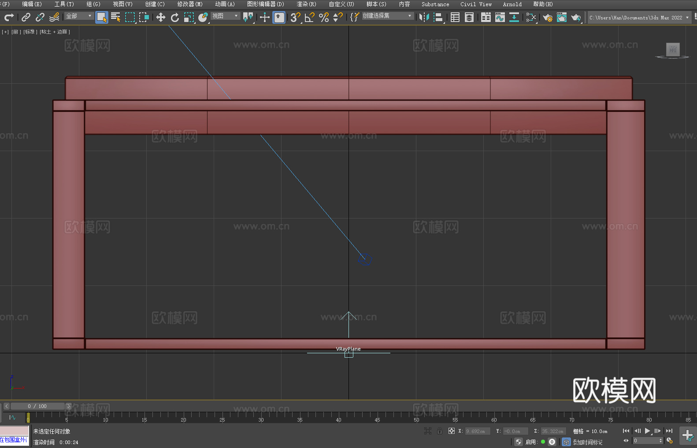Choose Rectangular Selection Region tool
This screenshot has width=697, height=448.
(130, 17)
